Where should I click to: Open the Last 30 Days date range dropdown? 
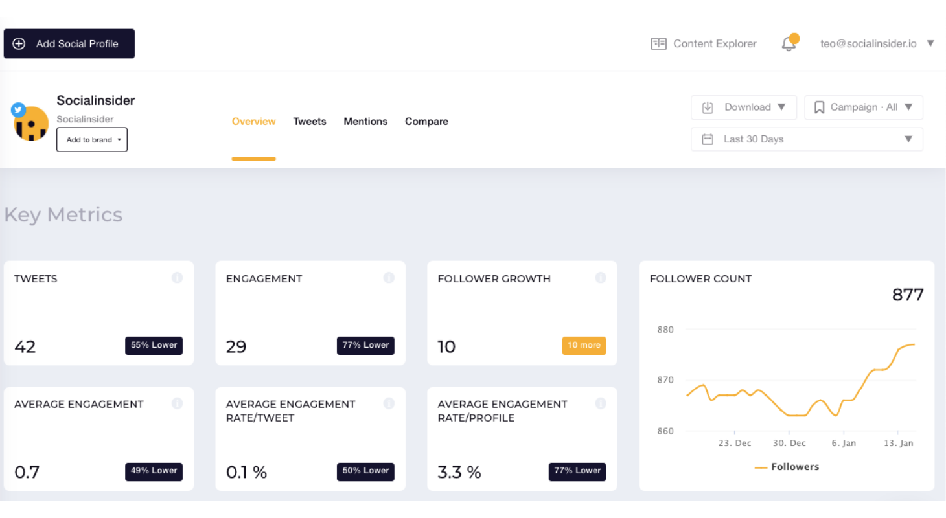tap(807, 139)
